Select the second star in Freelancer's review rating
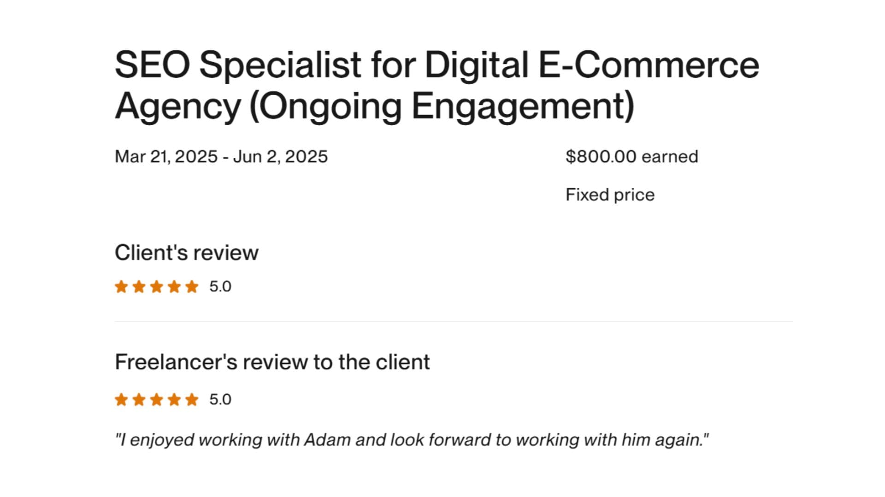Viewport: 885px width, 497px height. pyautogui.click(x=139, y=399)
